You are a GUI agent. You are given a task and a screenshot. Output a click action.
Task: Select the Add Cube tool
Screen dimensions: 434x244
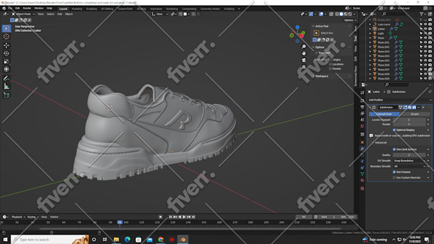click(6, 96)
